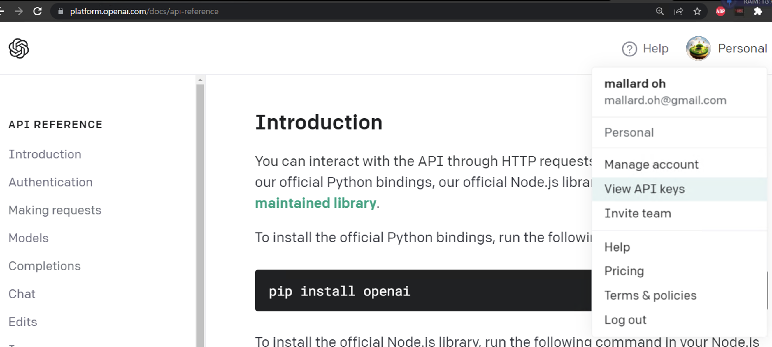Bookmark this page with star icon

tap(697, 11)
